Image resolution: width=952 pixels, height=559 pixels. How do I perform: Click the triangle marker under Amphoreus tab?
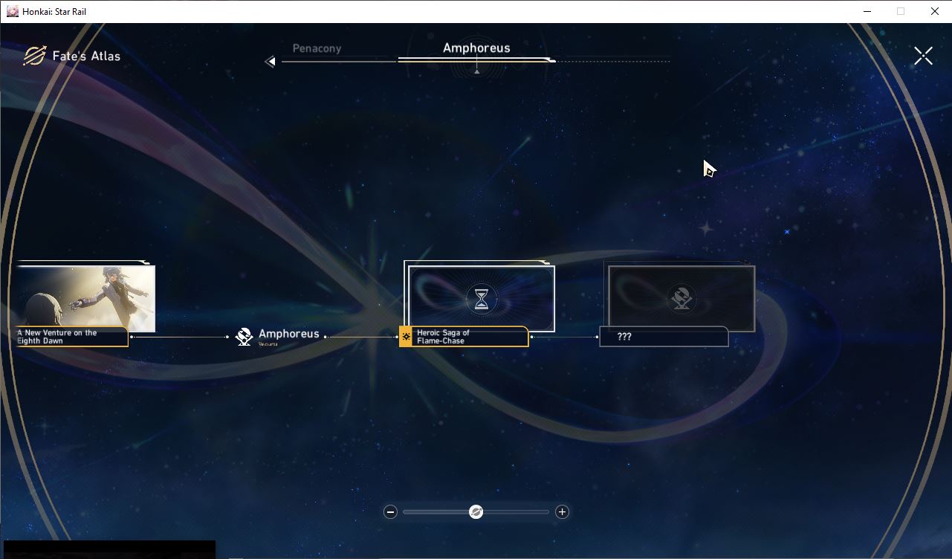point(476,71)
